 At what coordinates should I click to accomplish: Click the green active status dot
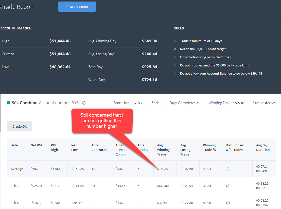click(8, 103)
